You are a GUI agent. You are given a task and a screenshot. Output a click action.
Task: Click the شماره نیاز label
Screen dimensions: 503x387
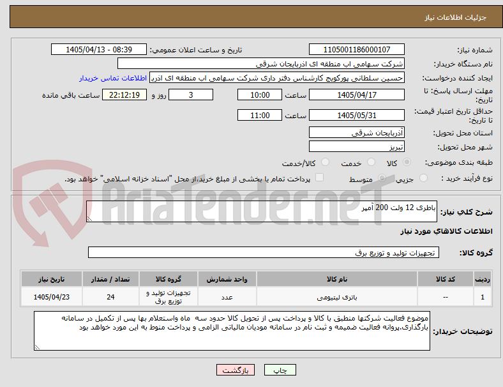click(475, 50)
